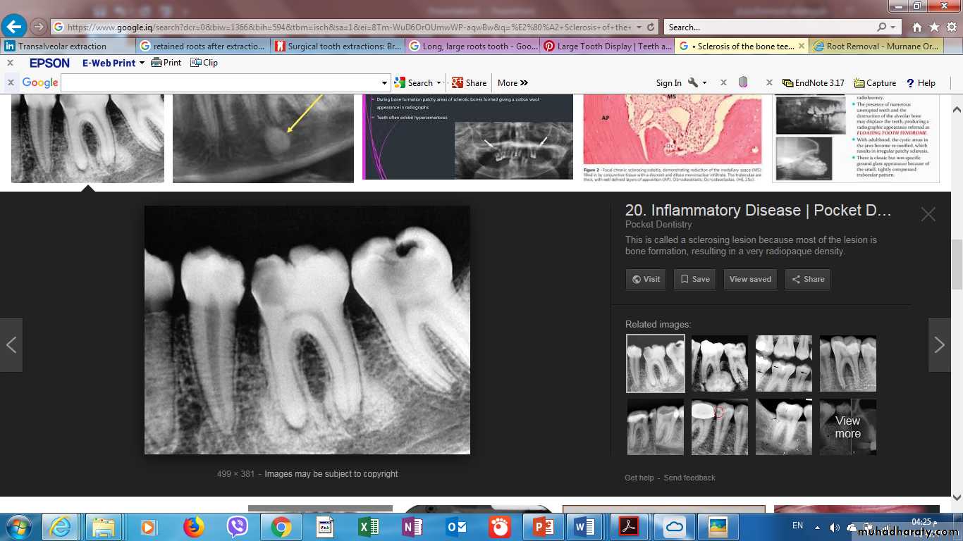Launch Firefox from the taskbar
Viewport: 963px width, 541px height.
pos(192,527)
